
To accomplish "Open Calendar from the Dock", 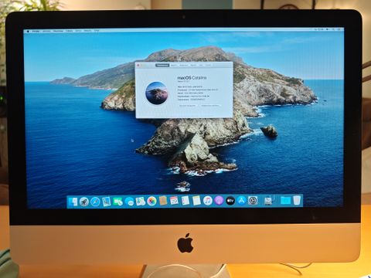I will [174, 201].
